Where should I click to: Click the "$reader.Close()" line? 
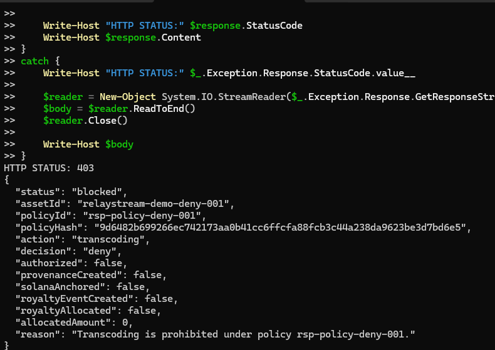pyautogui.click(x=85, y=121)
